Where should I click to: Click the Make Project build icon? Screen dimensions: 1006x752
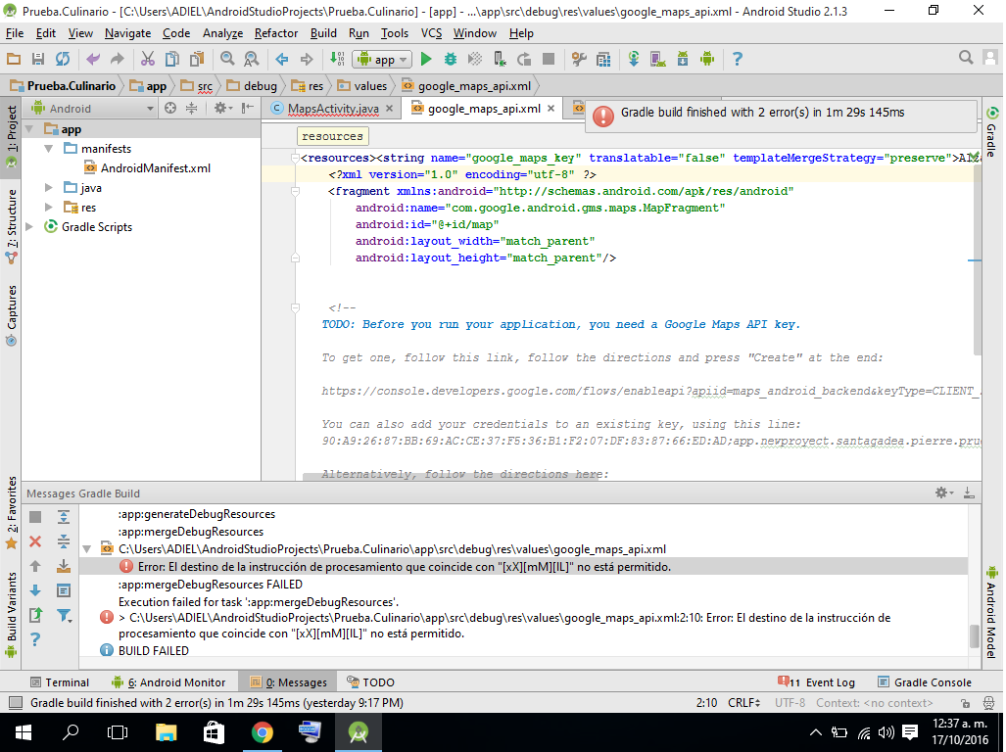click(338, 59)
